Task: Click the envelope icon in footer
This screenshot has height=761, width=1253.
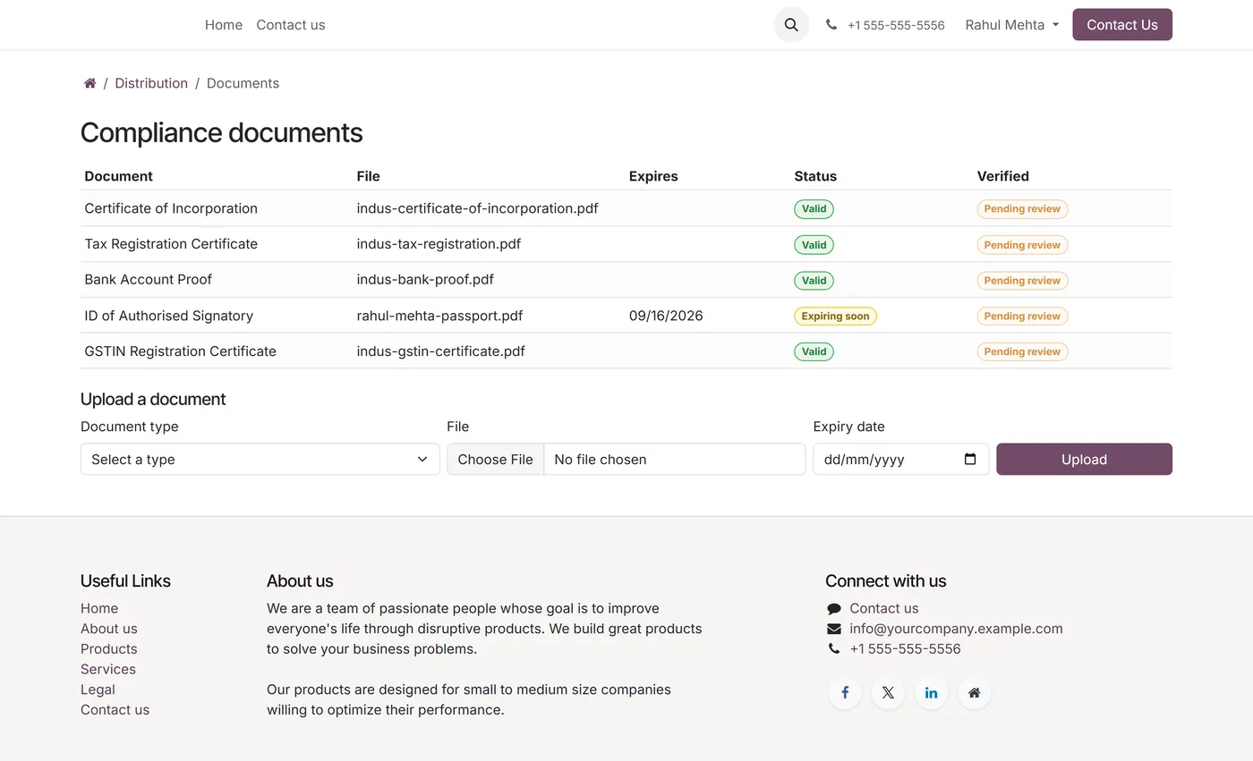Action: [834, 629]
